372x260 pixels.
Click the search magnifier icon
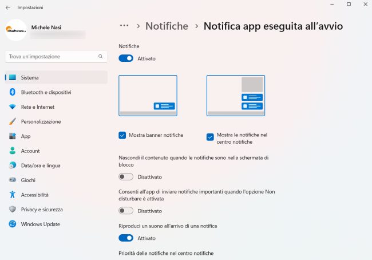tap(101, 57)
